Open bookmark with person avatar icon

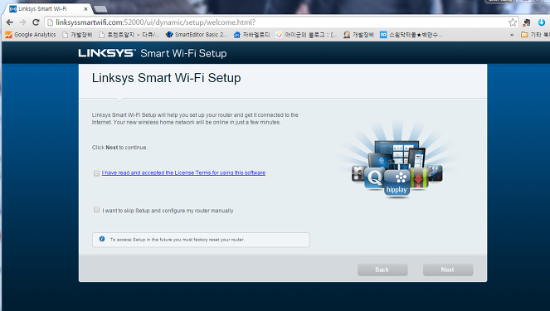tap(358, 34)
